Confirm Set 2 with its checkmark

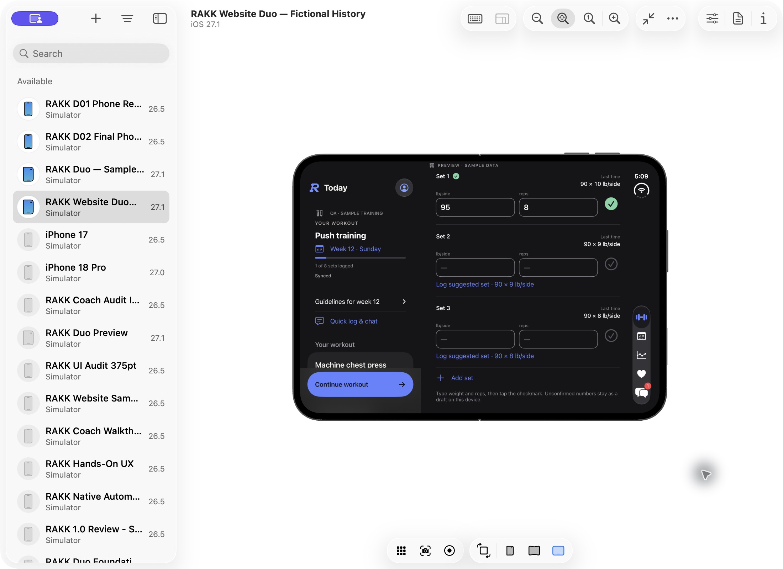[611, 264]
